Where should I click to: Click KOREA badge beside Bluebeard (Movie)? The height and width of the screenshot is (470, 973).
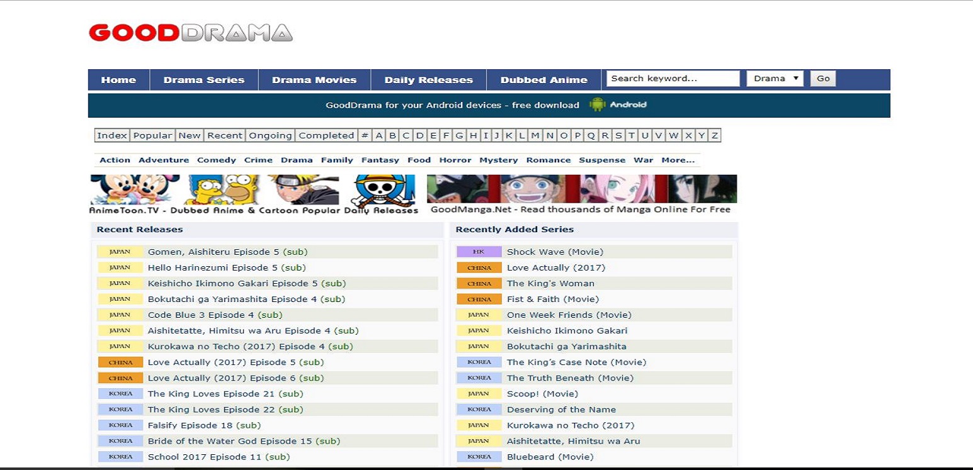479,457
